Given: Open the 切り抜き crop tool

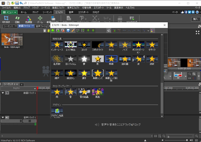Looking at the screenshot, I should point(6,19).
